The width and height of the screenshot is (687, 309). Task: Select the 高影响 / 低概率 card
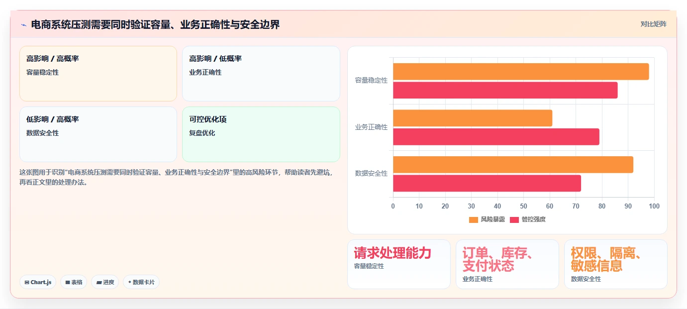point(261,74)
